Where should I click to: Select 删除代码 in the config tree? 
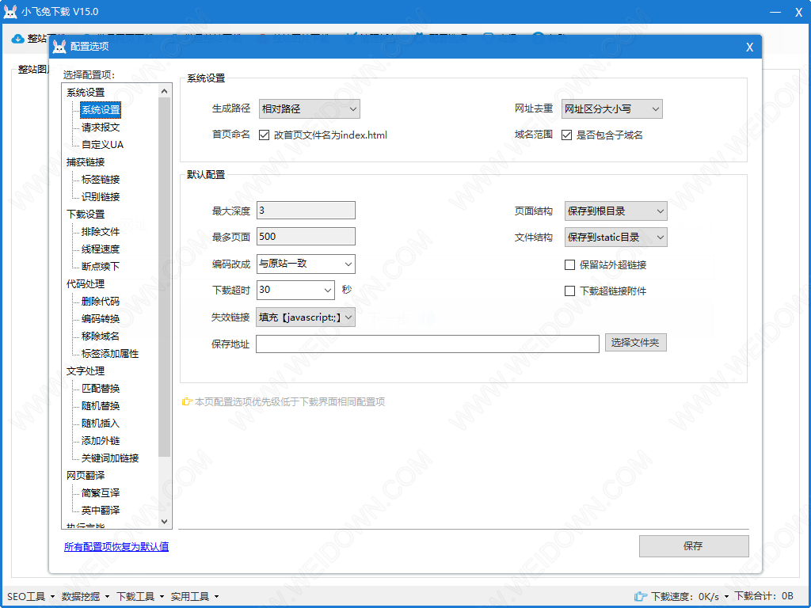click(x=101, y=302)
